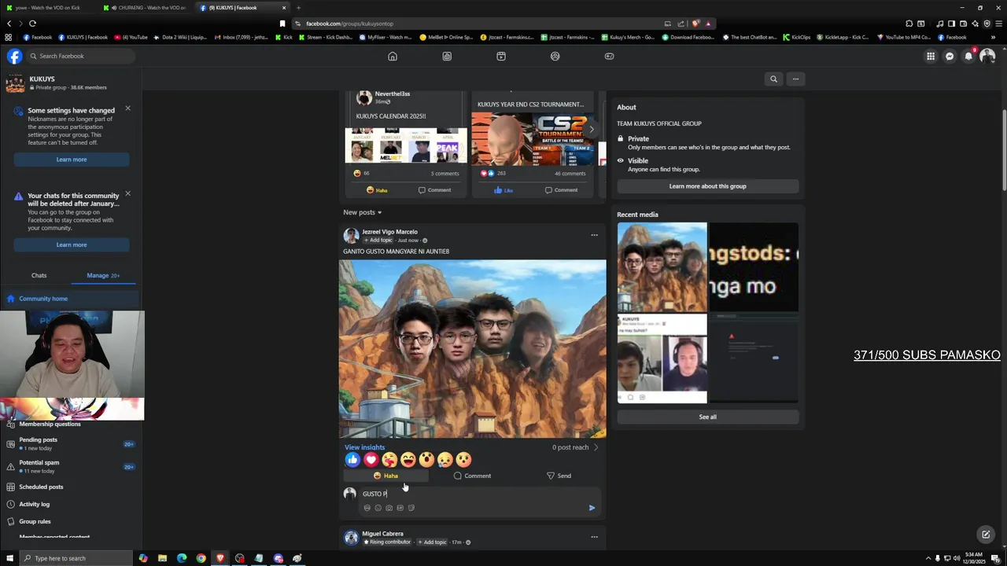Dismiss the 'Your chats for this community' notice
1007x566 pixels.
pyautogui.click(x=127, y=193)
